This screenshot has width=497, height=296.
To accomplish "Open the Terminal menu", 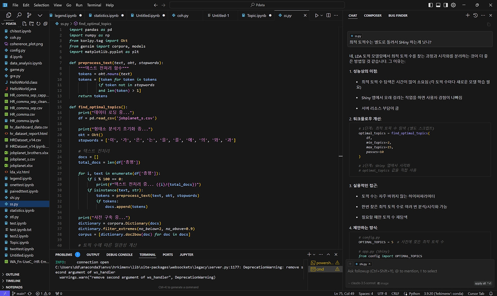I will pos(94,5).
